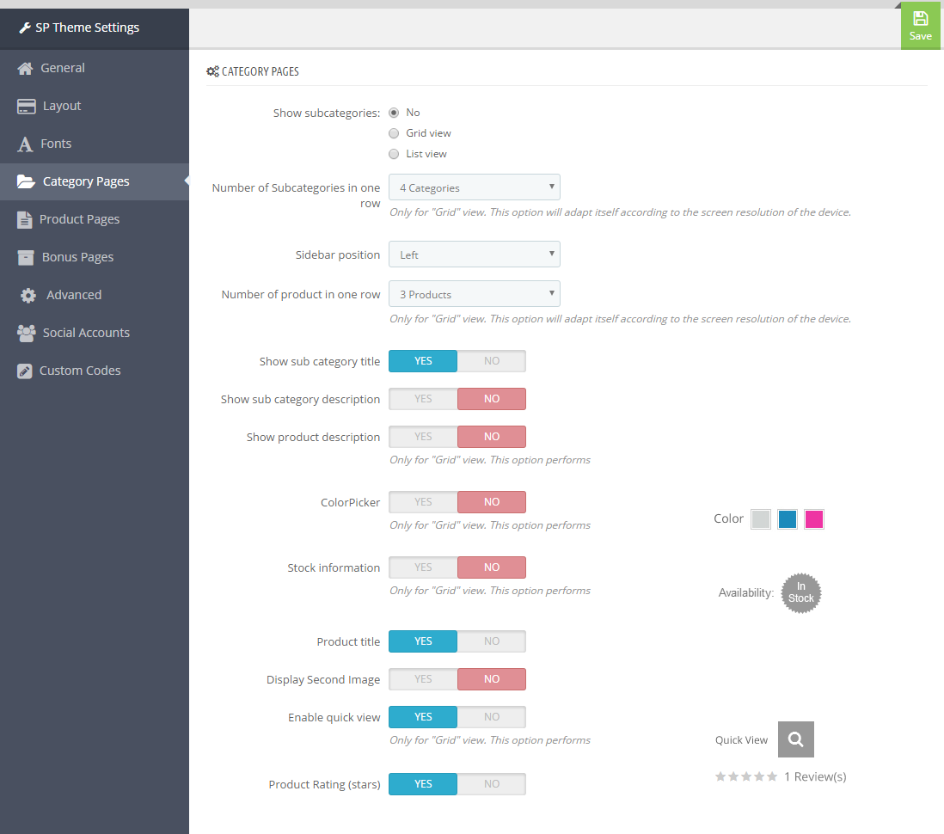The image size is (944, 834).
Task: Open the Sidebar position 'Left' dropdown
Action: tap(475, 254)
